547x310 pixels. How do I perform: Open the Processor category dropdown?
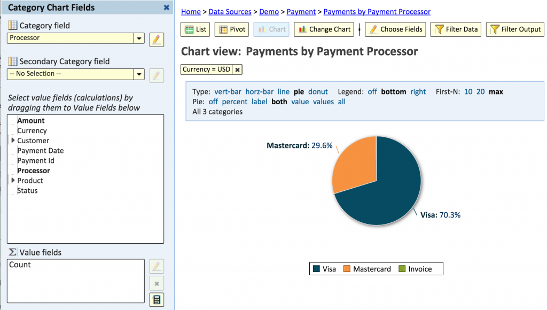tap(139, 38)
